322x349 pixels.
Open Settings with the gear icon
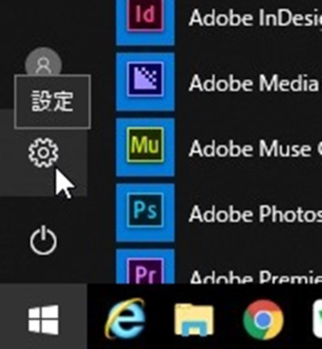click(x=43, y=153)
